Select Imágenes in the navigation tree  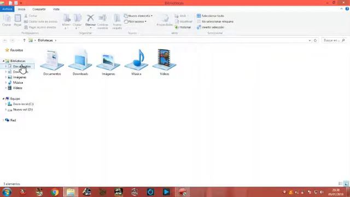[20, 77]
